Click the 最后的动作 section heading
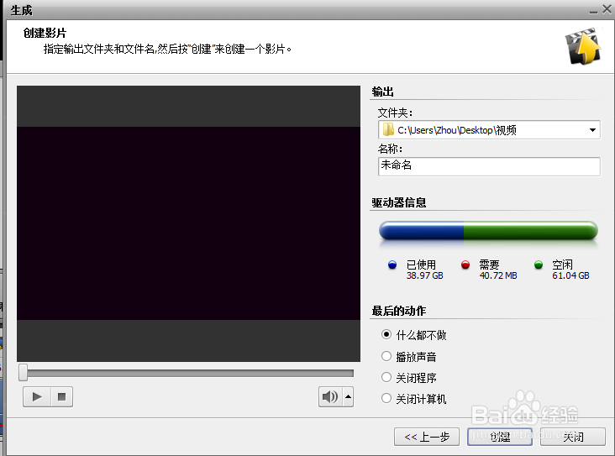 [x=399, y=311]
